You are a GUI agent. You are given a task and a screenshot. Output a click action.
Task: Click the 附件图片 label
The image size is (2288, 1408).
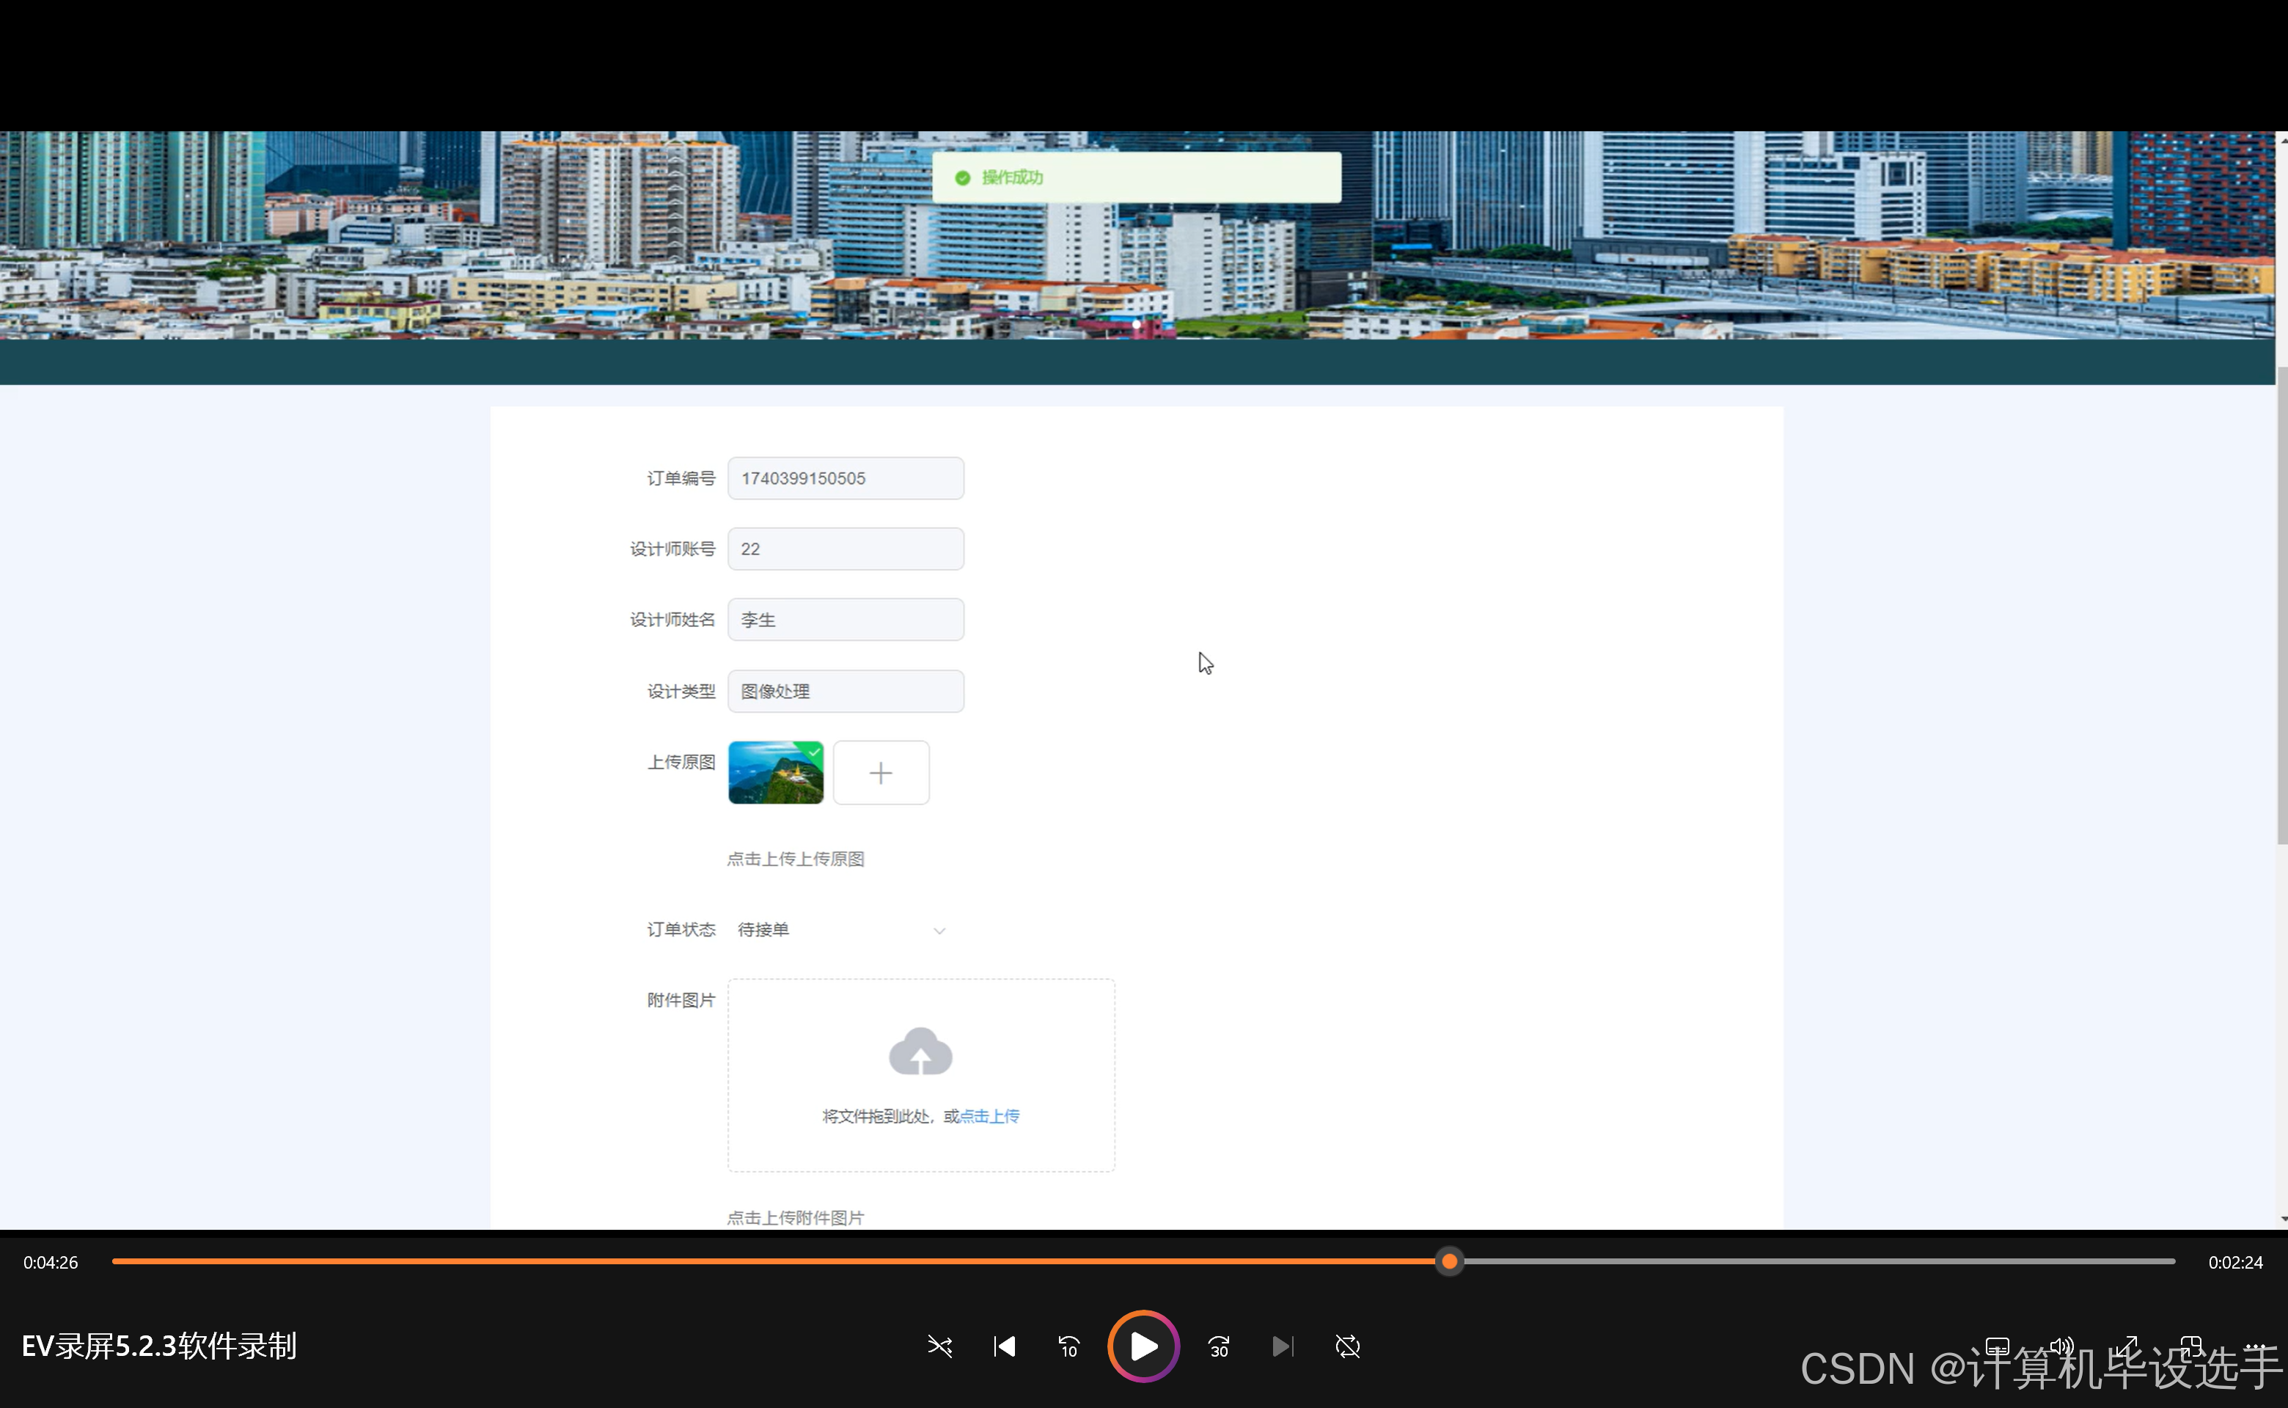pyautogui.click(x=681, y=1001)
